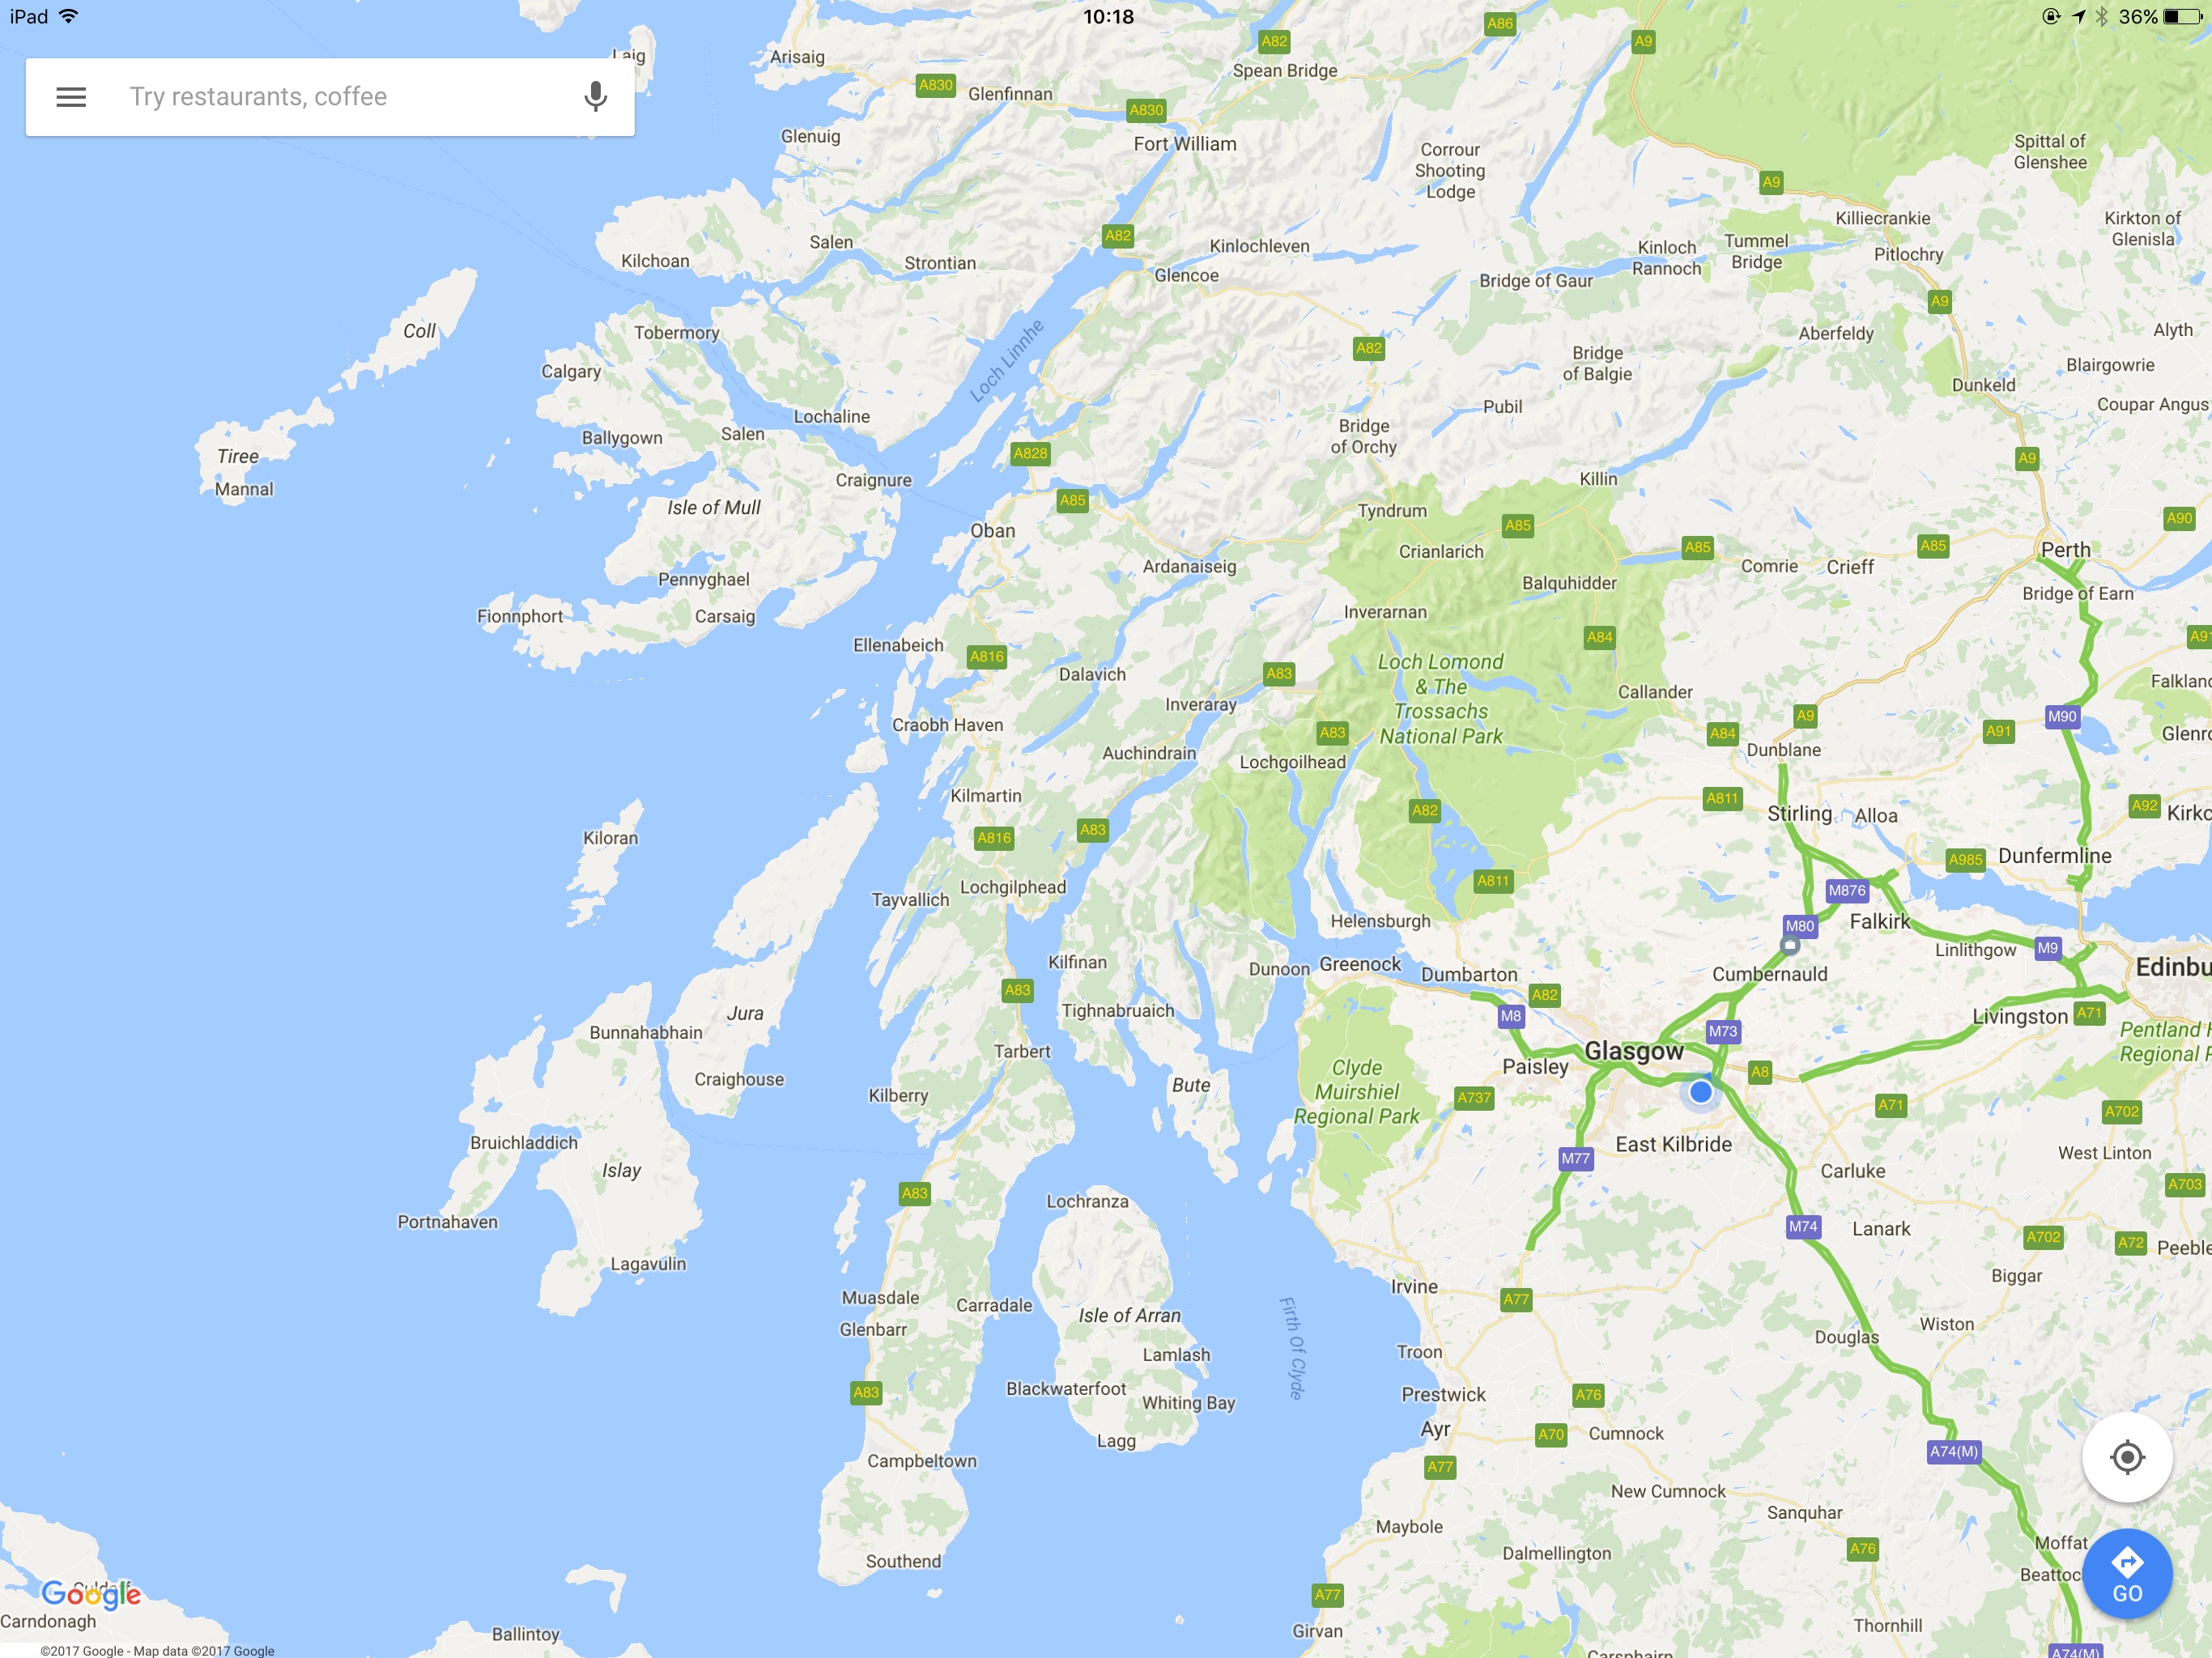Open the hamburger menu in search bar
This screenshot has height=1658, width=2212.
point(71,97)
